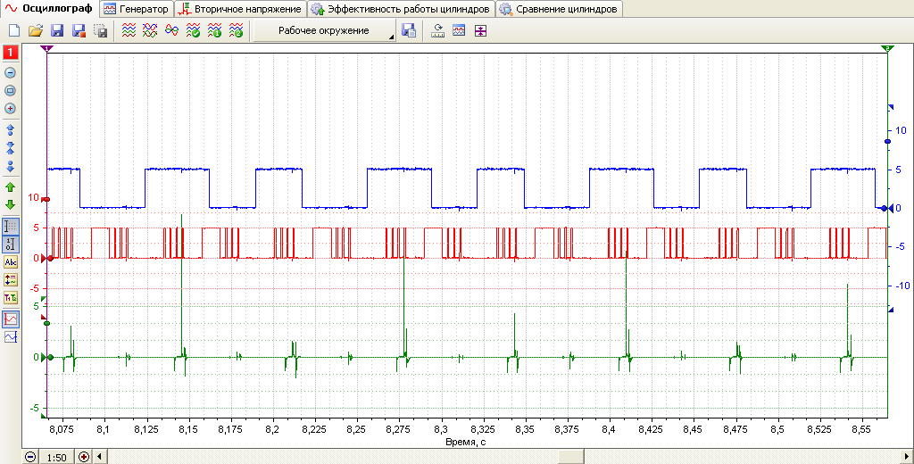Reset vertical zoom with square icon
This screenshot has width=914, height=464.
point(10,91)
